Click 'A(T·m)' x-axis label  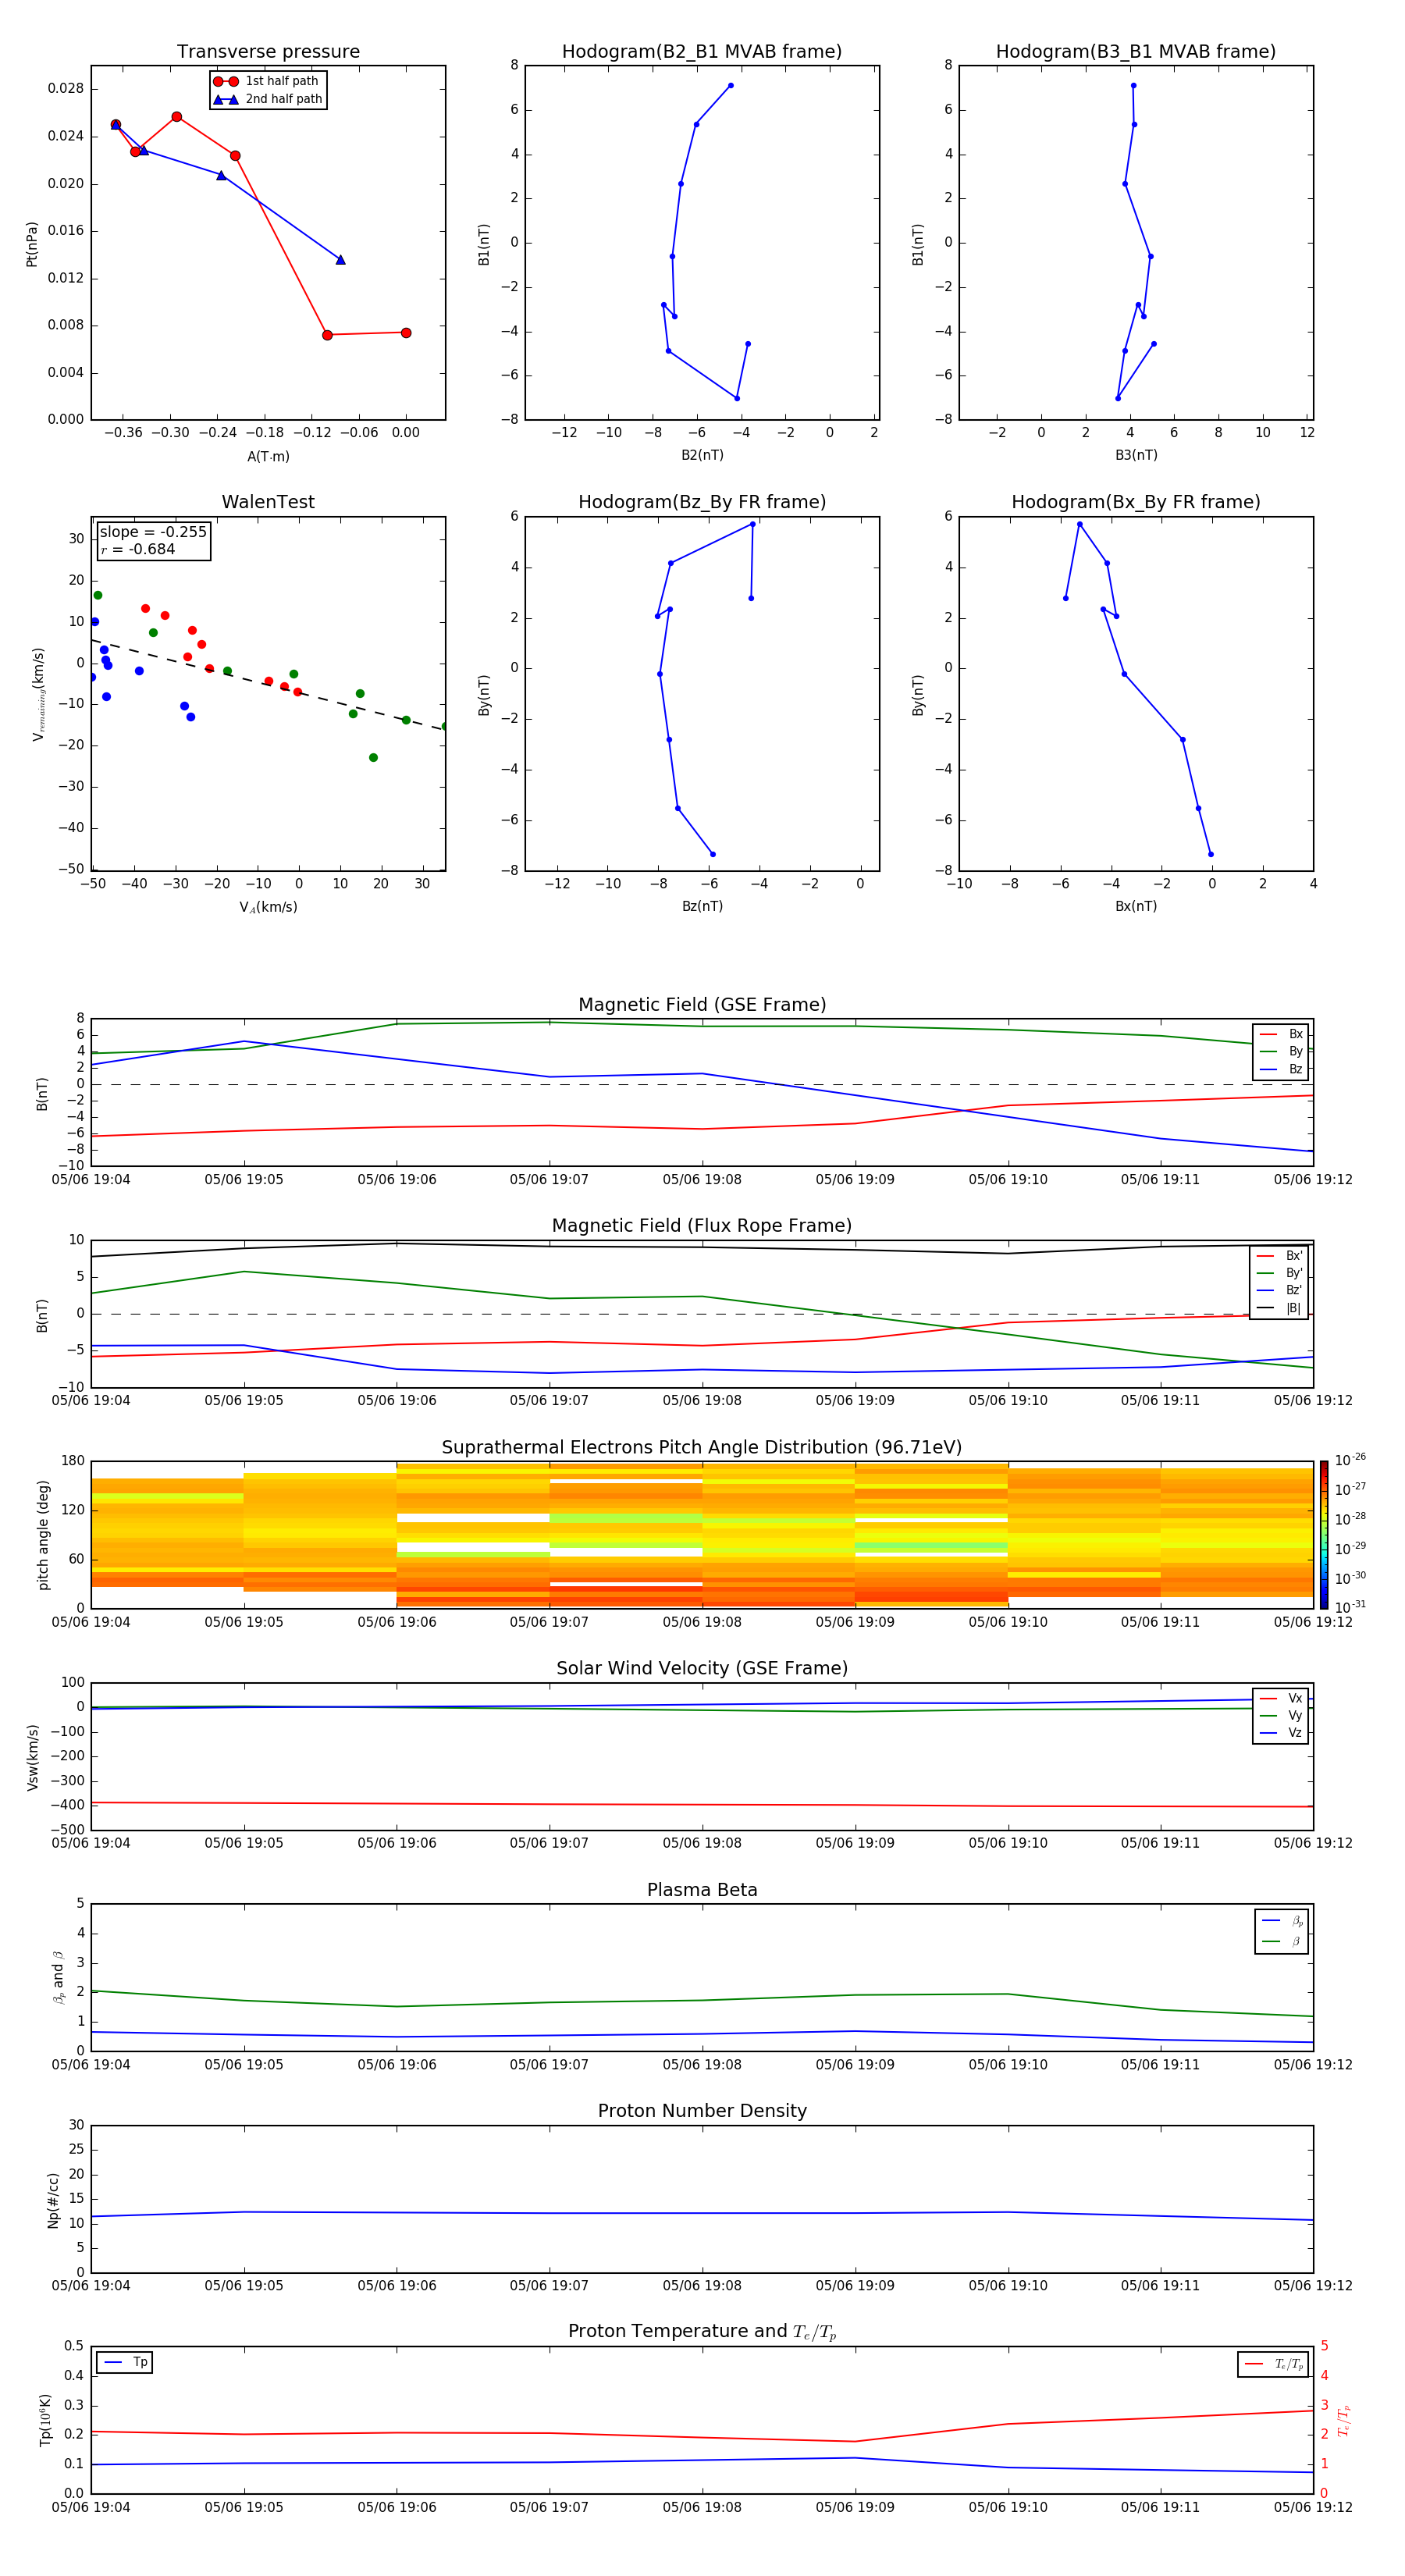(x=268, y=457)
